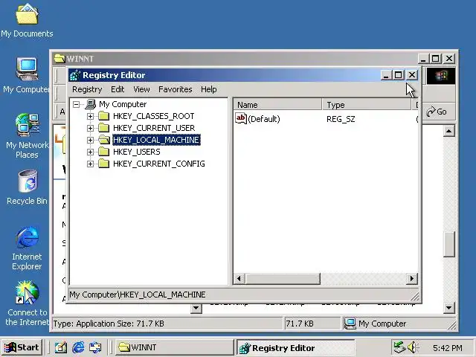Open the Recycle Bin icon
This screenshot has width=476, height=357.
27,187
